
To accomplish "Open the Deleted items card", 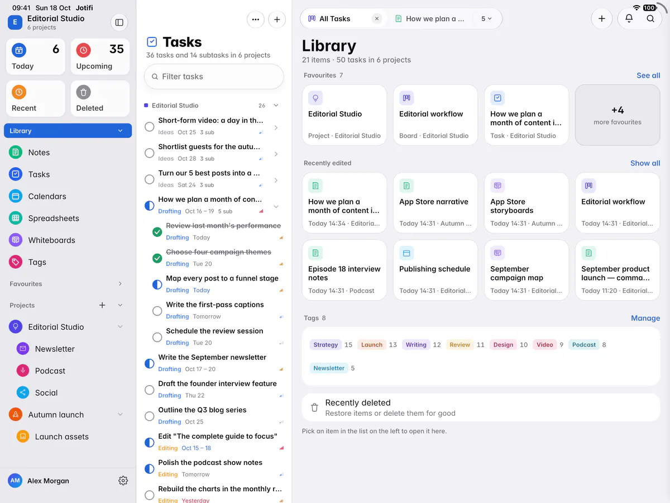I will coord(100,99).
